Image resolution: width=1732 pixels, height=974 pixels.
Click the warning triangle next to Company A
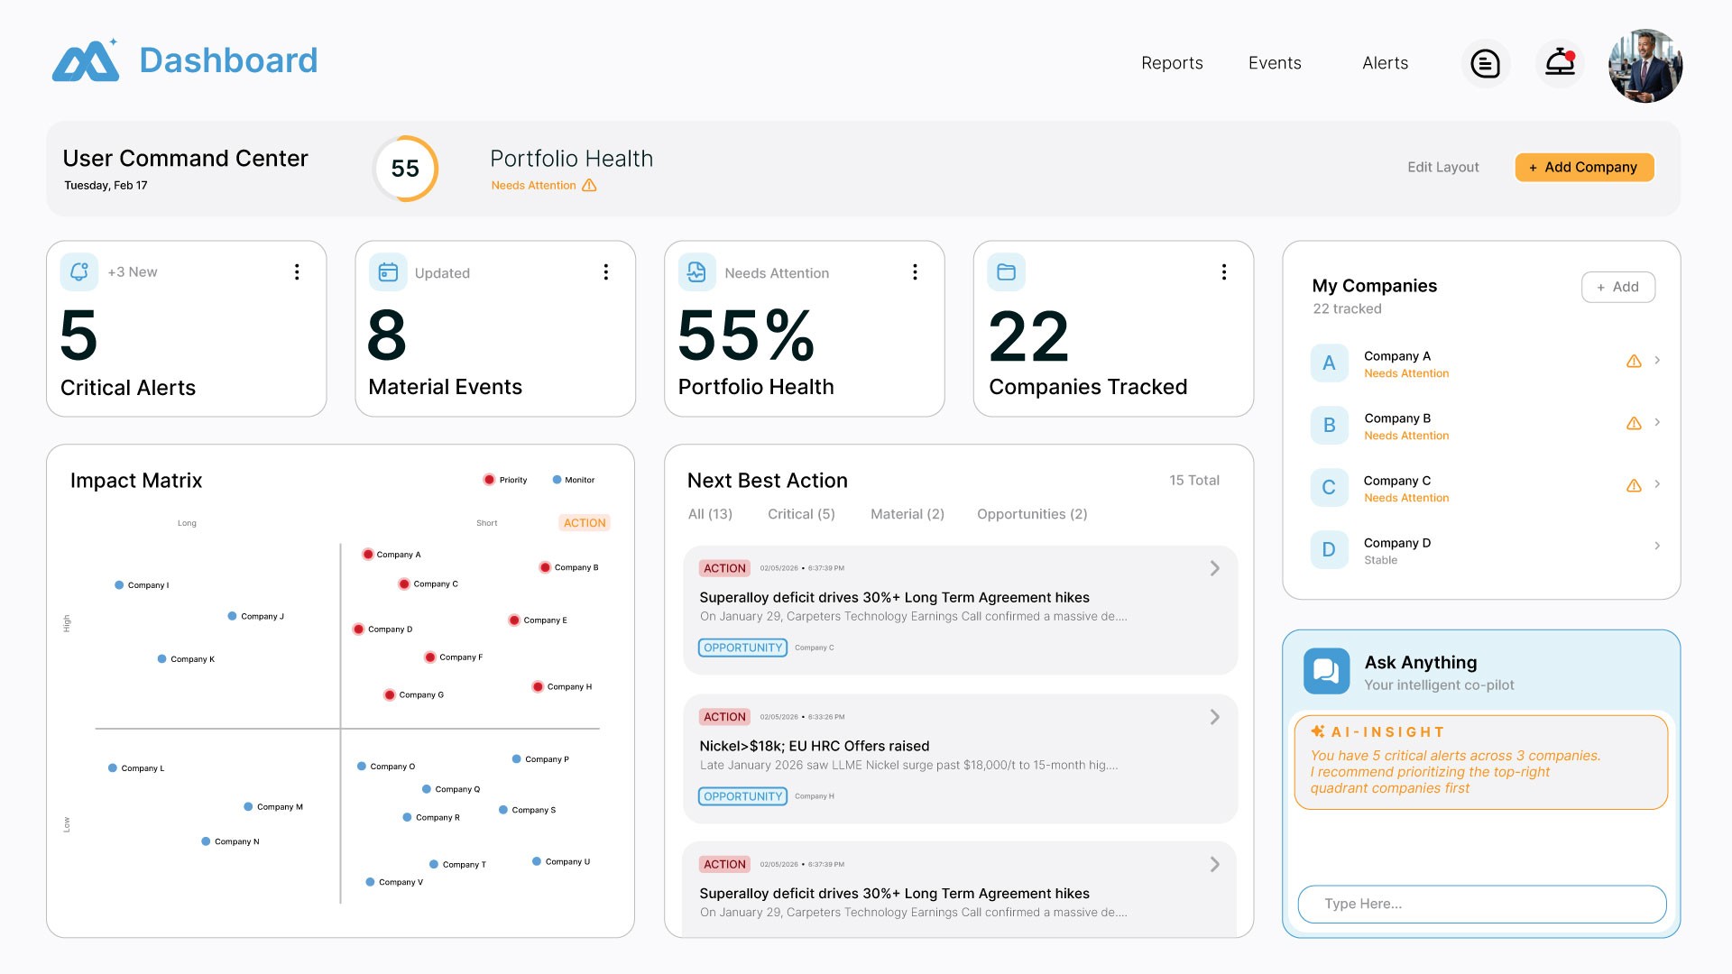1634,361
